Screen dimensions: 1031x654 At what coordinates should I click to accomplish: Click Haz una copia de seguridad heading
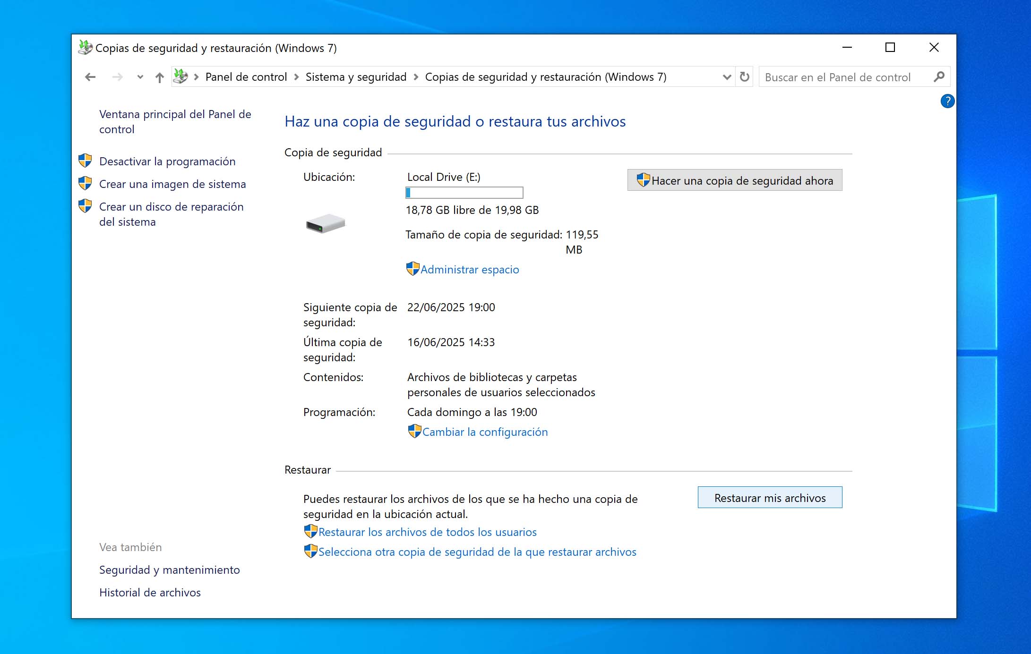455,121
